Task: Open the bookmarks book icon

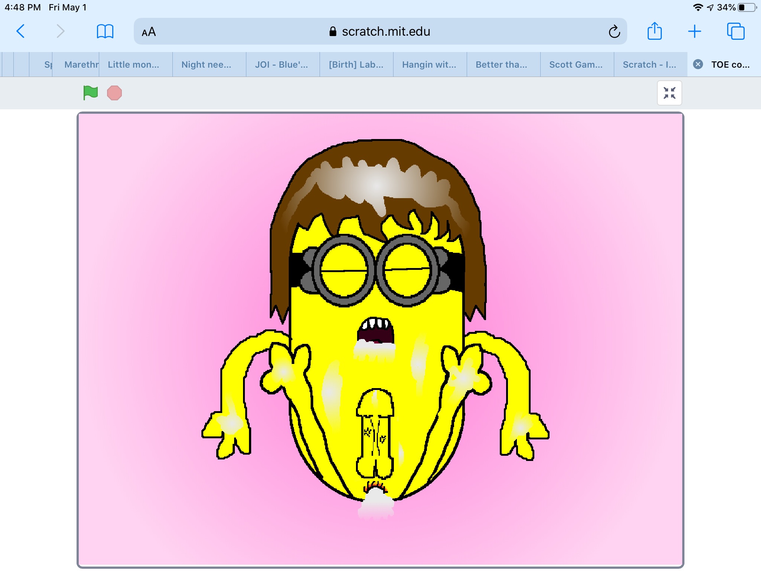Action: click(105, 31)
